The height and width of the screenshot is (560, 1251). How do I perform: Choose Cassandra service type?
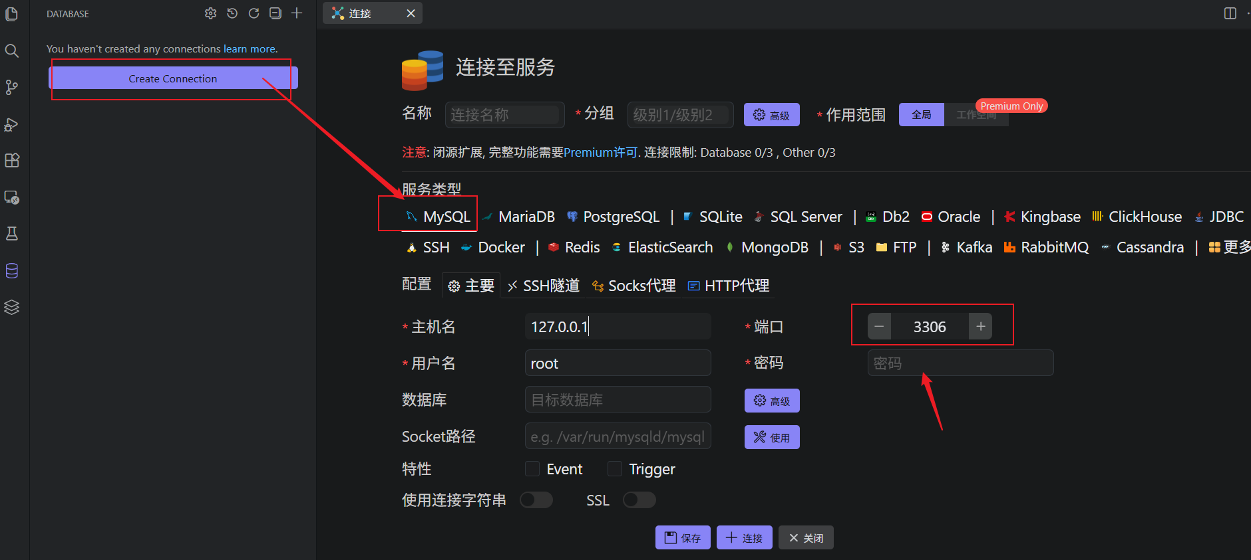pyautogui.click(x=1142, y=248)
